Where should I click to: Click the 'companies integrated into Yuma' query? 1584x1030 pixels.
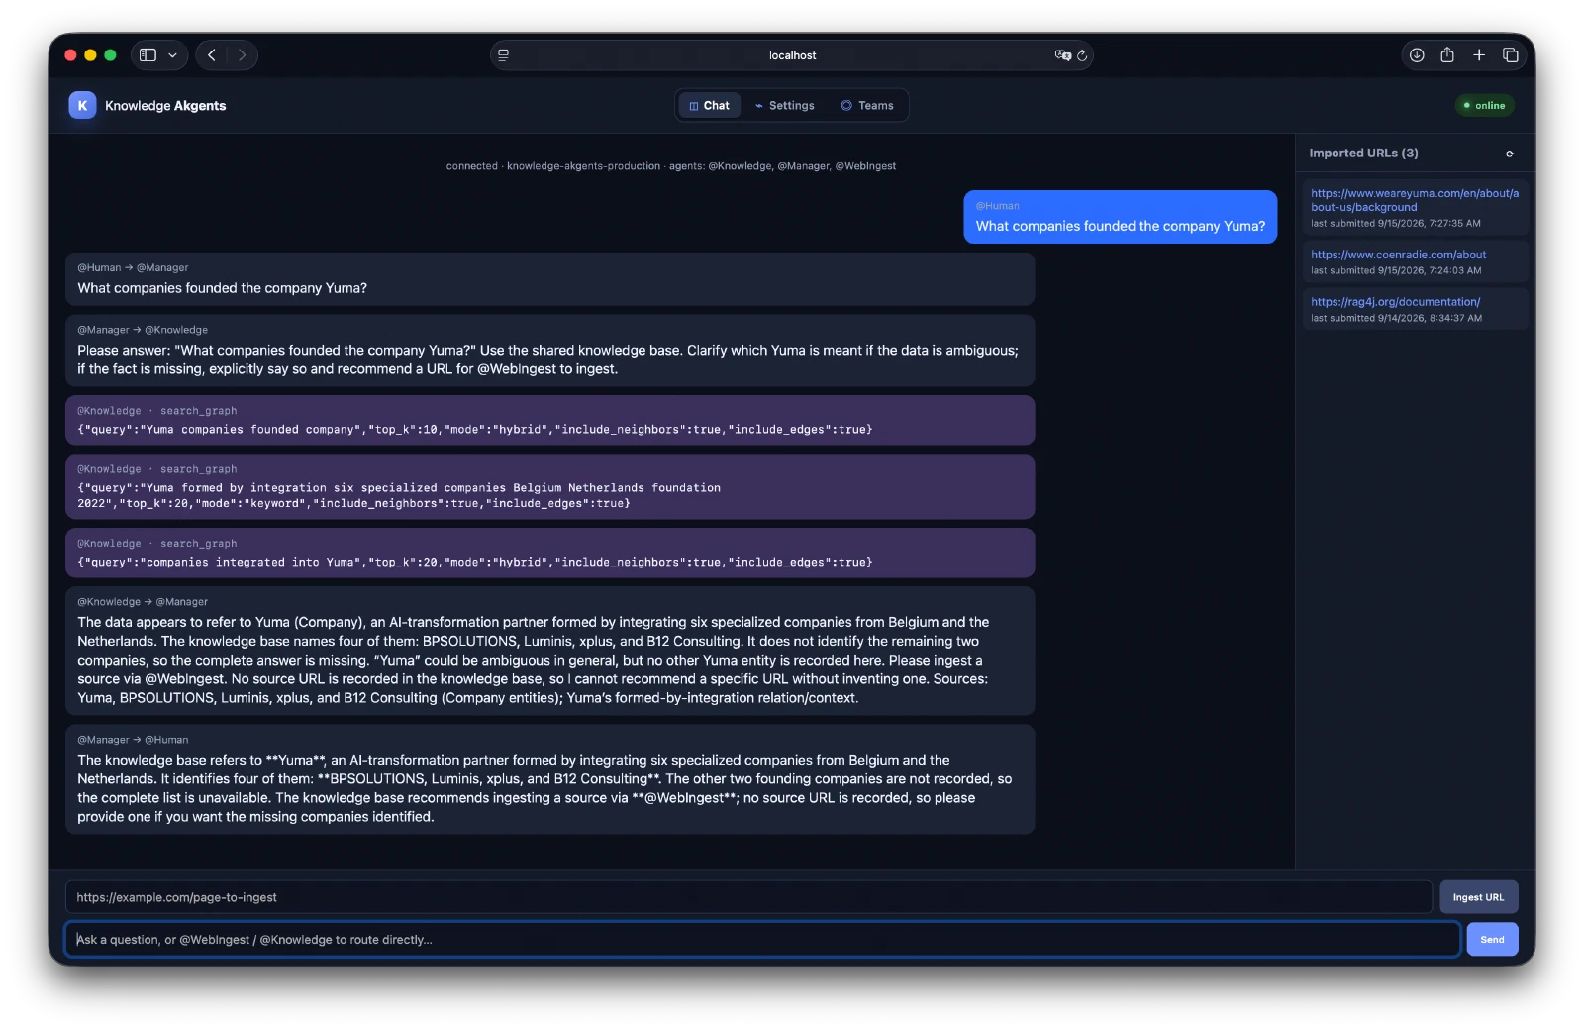tap(550, 553)
